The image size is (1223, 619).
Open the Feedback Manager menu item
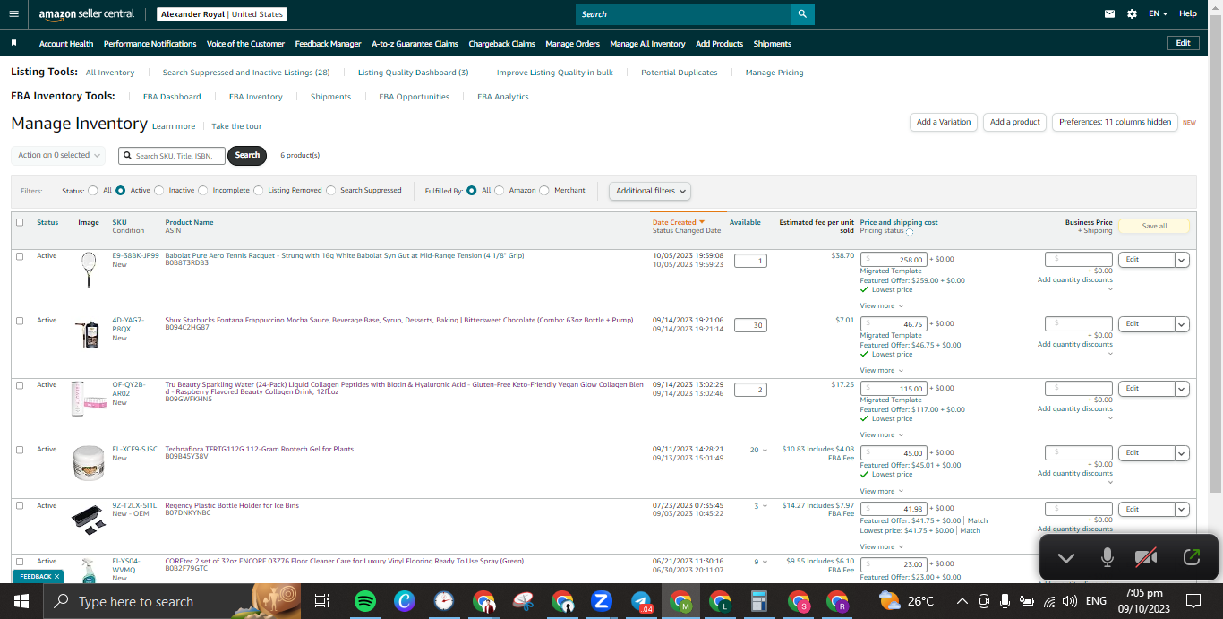point(328,44)
